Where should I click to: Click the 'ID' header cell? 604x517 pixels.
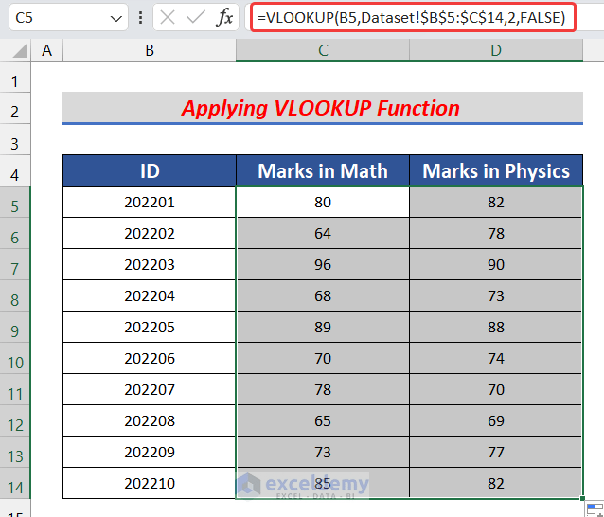pyautogui.click(x=150, y=170)
